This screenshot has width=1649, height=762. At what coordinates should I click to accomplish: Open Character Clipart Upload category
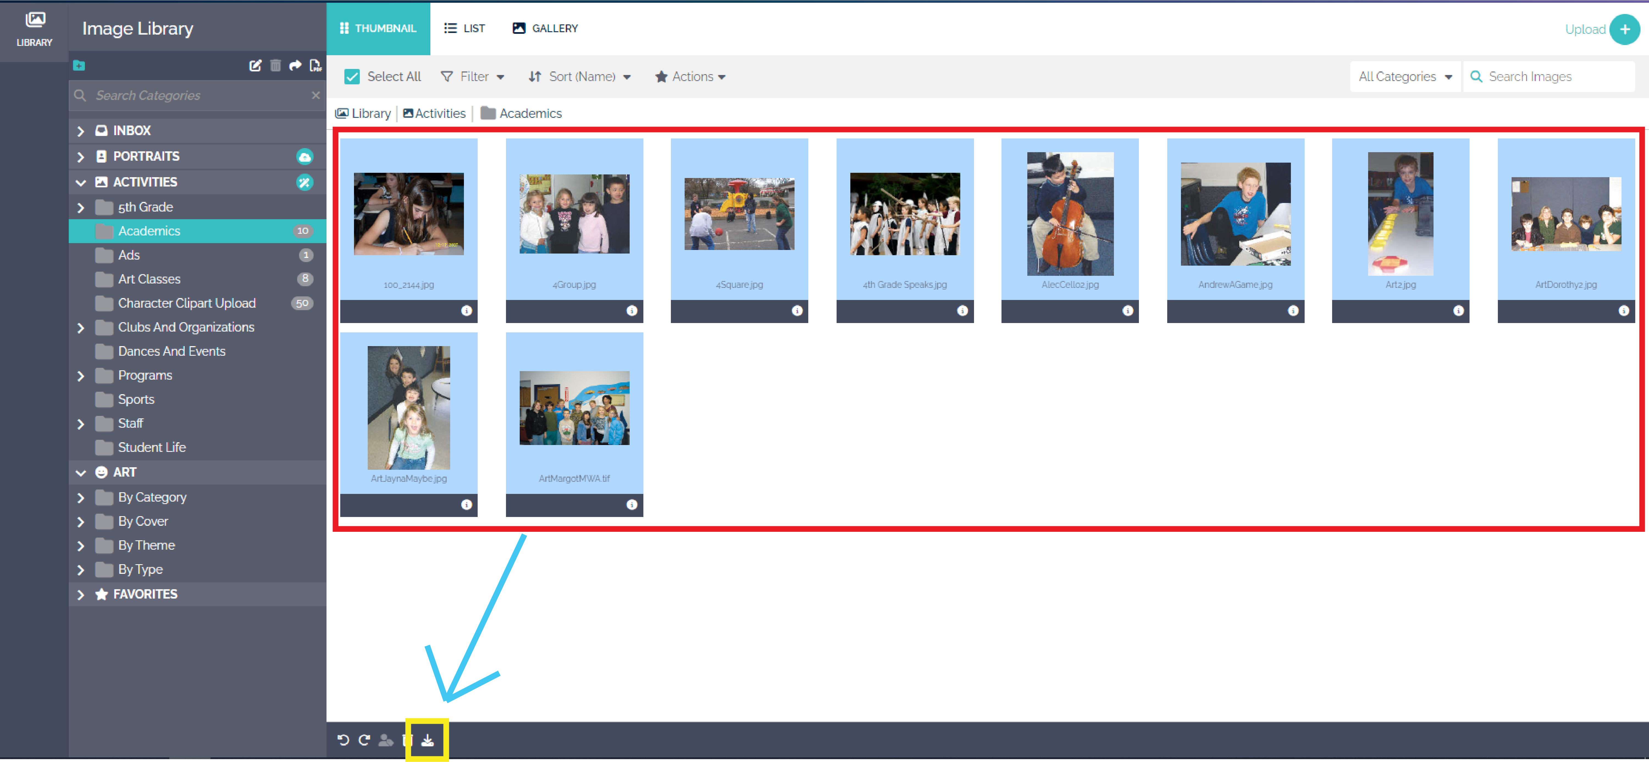click(197, 303)
